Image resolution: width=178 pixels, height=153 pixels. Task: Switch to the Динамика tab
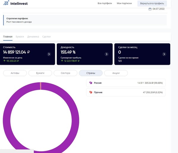coord(33,37)
